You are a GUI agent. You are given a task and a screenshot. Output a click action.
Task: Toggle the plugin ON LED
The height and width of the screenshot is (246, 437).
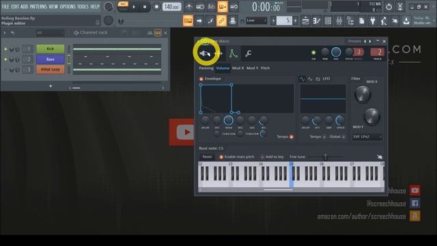[x=313, y=53]
